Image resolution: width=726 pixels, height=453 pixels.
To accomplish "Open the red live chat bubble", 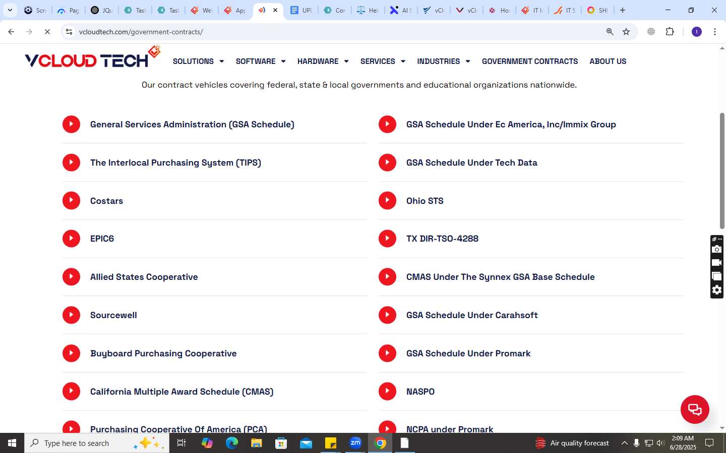I will 695,409.
